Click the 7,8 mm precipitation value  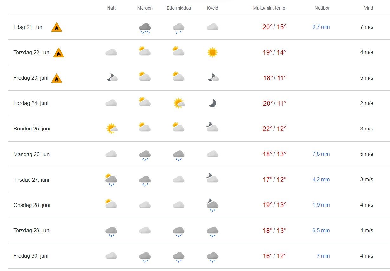321,154
